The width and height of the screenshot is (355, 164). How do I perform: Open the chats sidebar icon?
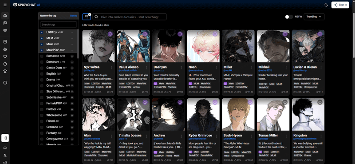pyautogui.click(x=5, y=23)
